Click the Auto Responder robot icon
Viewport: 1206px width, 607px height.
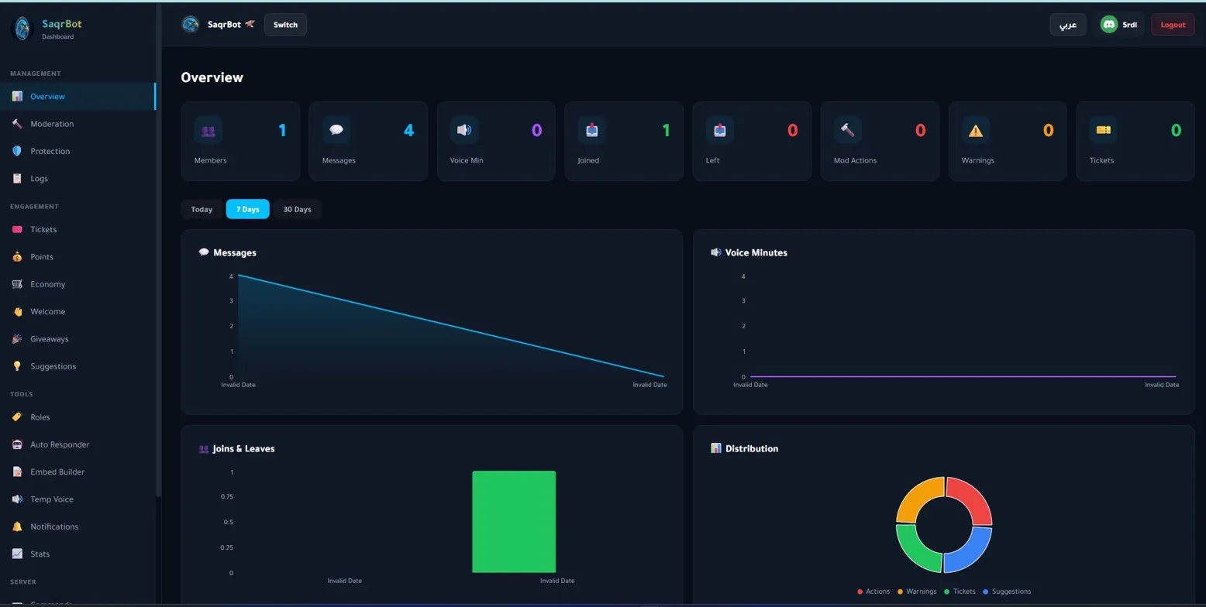[x=17, y=444]
